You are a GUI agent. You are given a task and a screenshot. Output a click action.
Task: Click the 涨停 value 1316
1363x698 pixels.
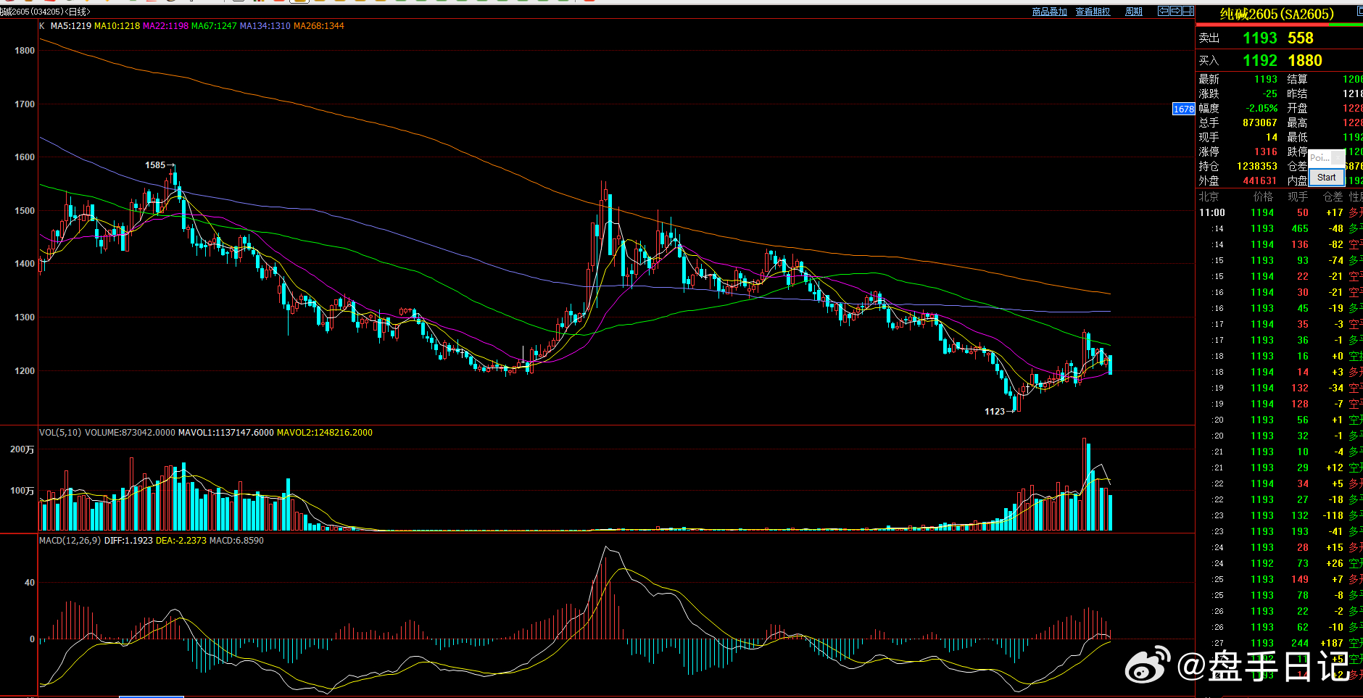tap(1266, 152)
